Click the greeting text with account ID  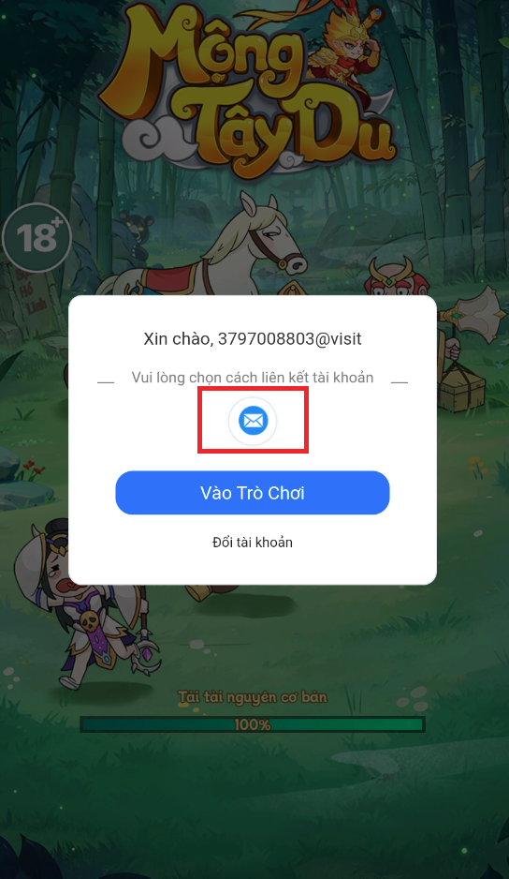tap(253, 338)
